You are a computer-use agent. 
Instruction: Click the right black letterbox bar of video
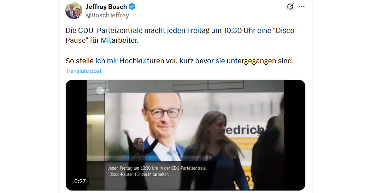pos(295,135)
